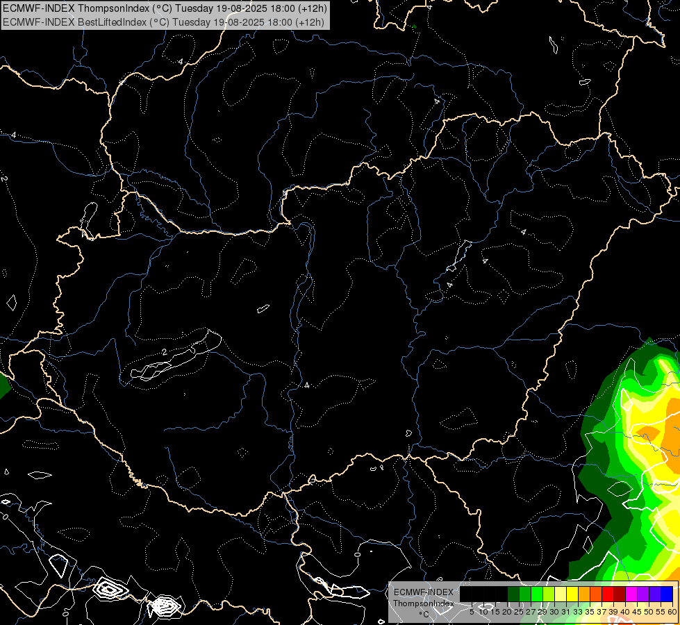Select the dark red legend swatch (39-40)
Image resolution: width=680 pixels, height=625 pixels.
tap(620, 594)
